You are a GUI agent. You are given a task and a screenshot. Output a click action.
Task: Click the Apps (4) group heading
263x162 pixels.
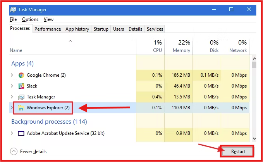(x=22, y=64)
